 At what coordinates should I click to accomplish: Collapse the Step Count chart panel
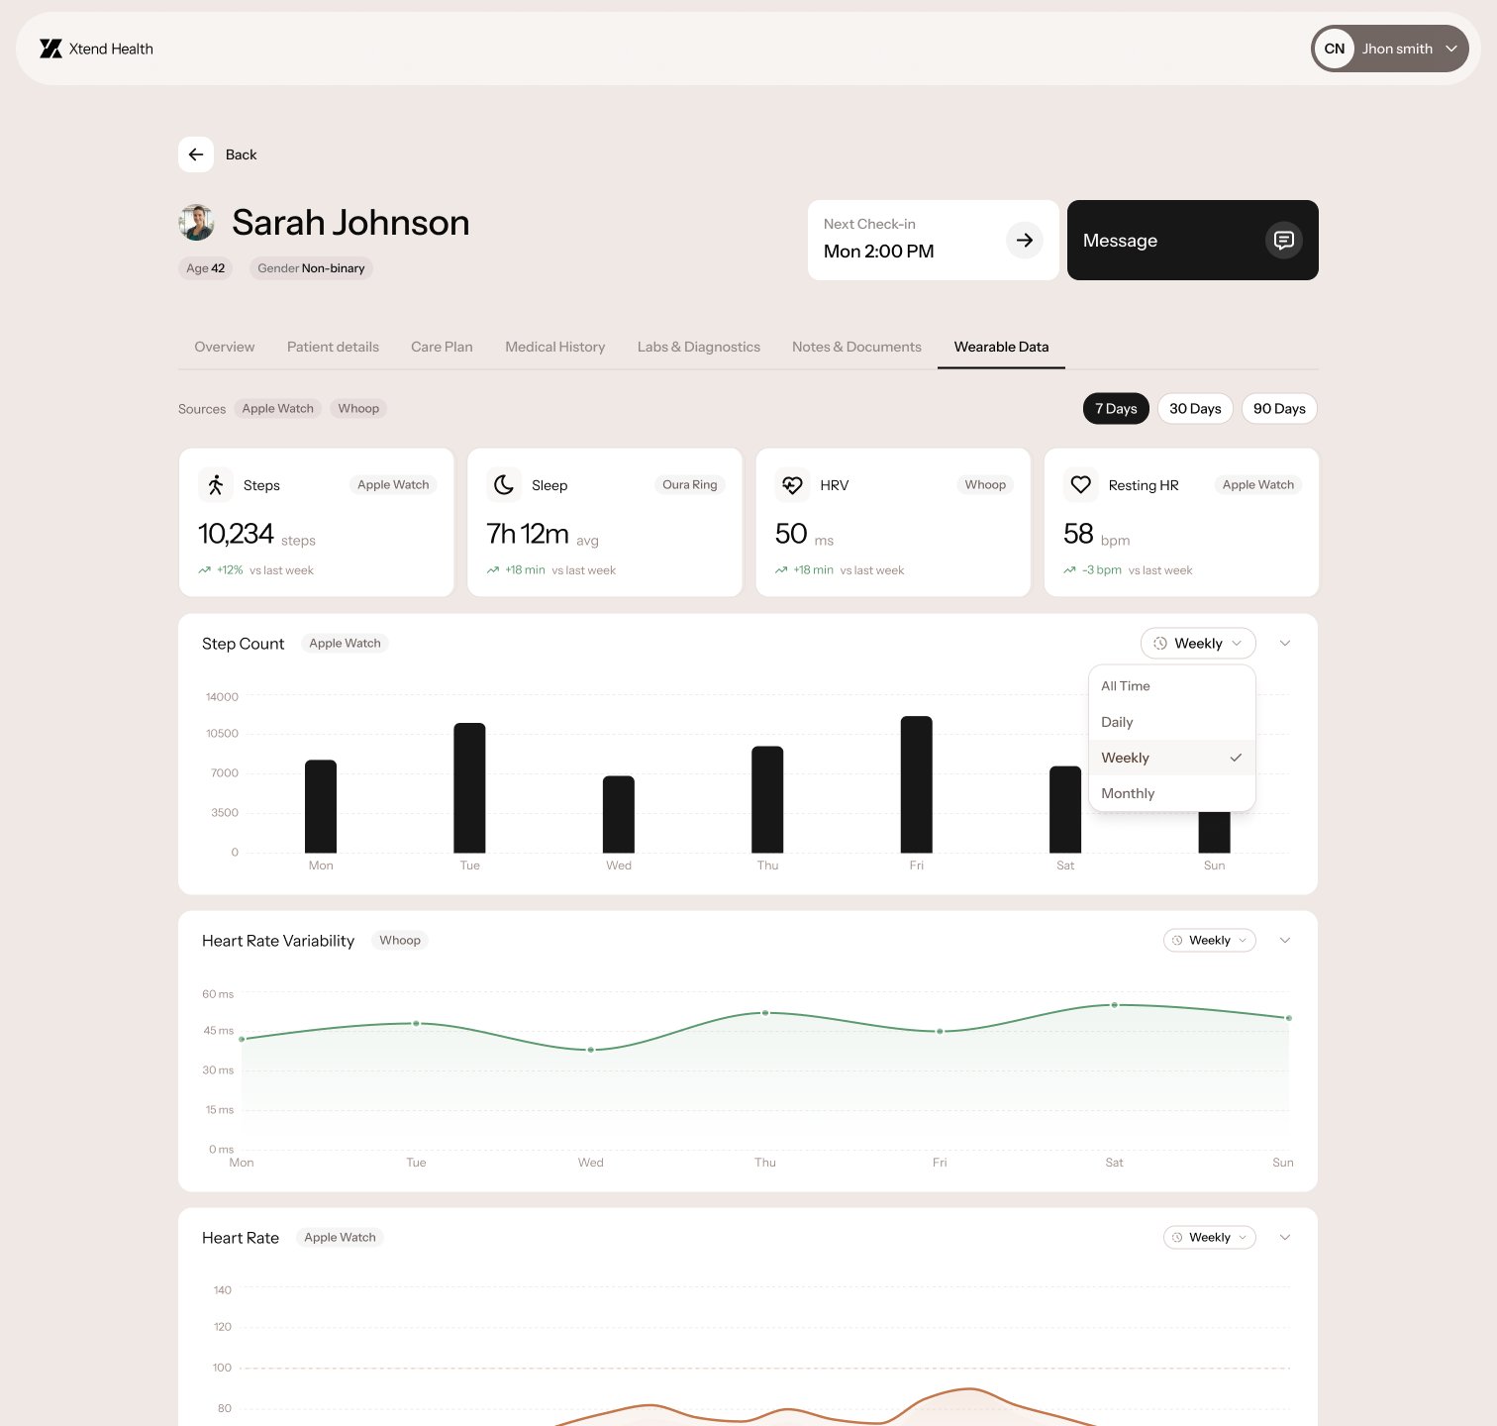(1284, 643)
